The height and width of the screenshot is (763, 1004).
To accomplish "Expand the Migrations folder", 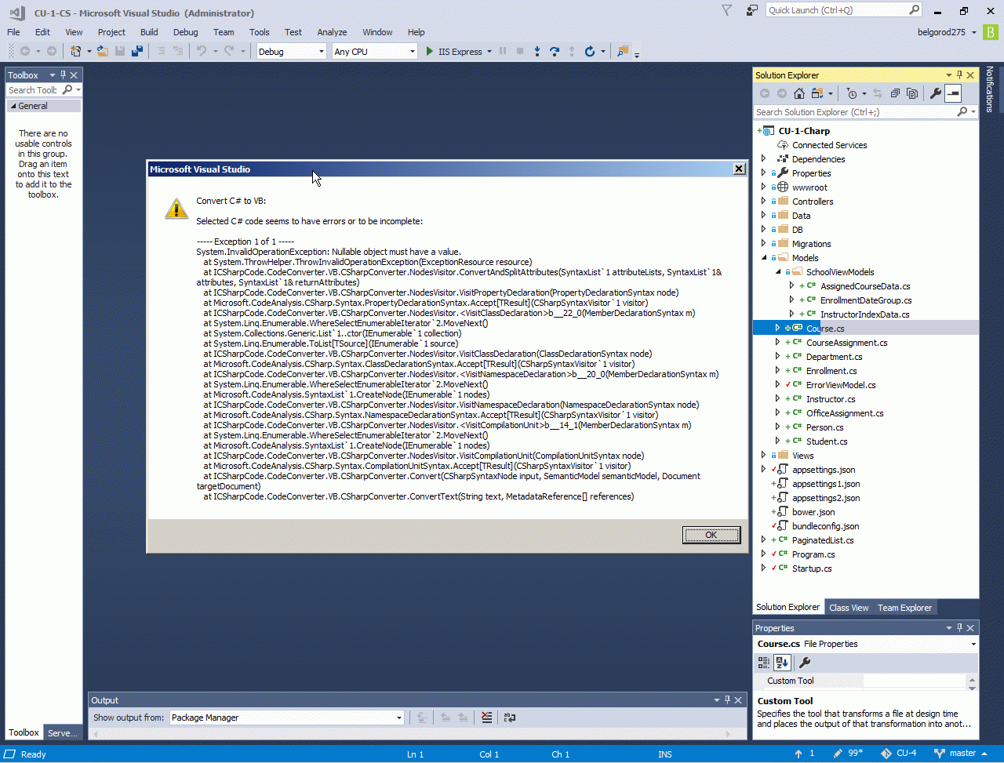I will [764, 244].
